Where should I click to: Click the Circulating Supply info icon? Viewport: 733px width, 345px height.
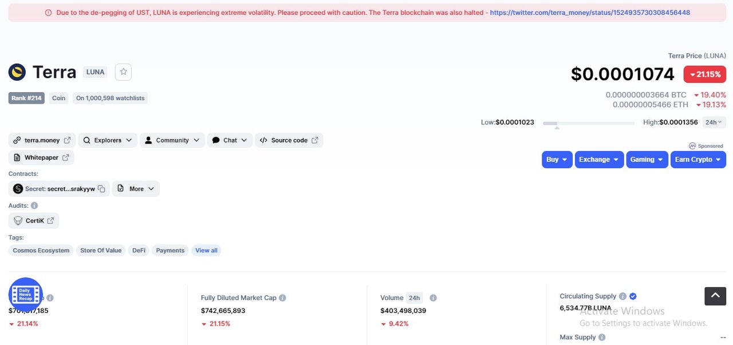coord(622,296)
